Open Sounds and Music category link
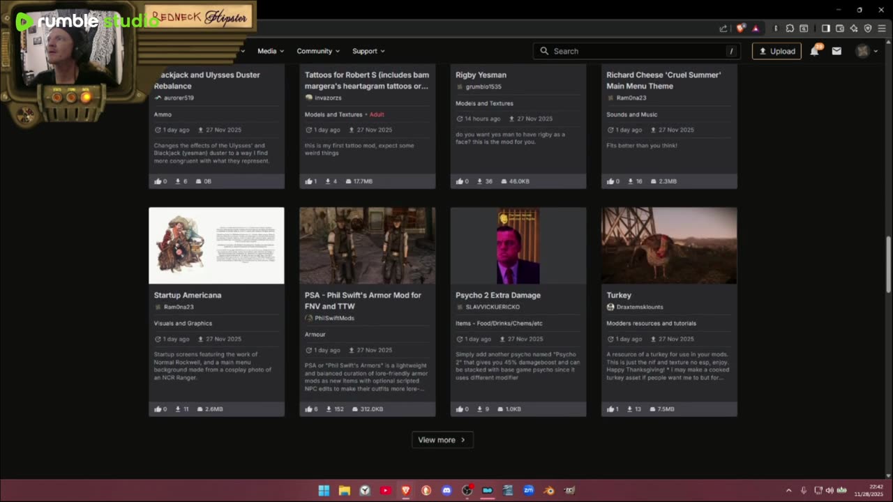 coord(632,114)
